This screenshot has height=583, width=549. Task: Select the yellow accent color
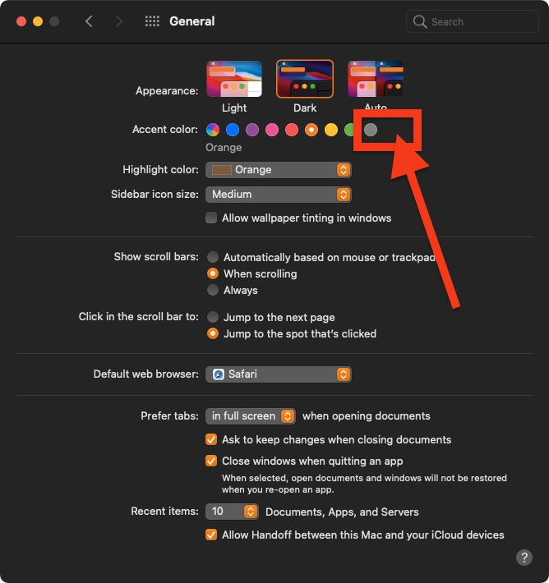click(x=331, y=130)
